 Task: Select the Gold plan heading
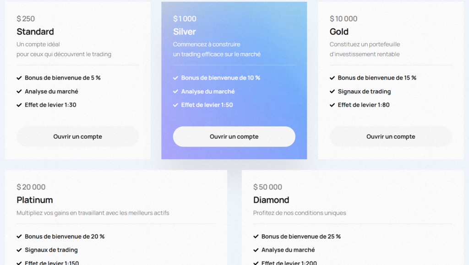339,32
